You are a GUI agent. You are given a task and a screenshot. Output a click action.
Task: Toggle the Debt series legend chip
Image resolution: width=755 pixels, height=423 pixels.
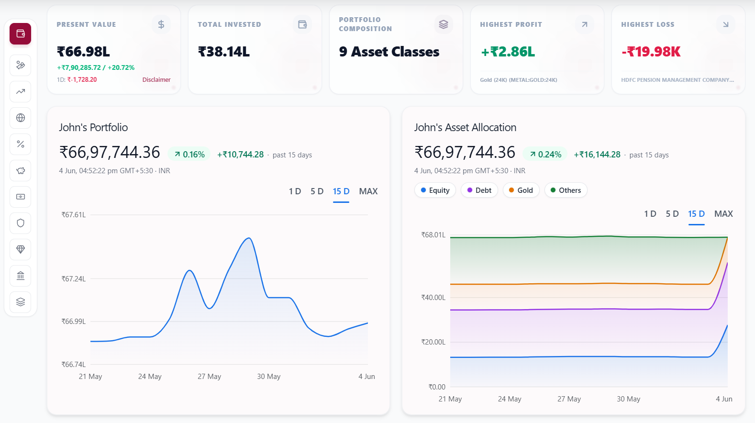tap(479, 190)
